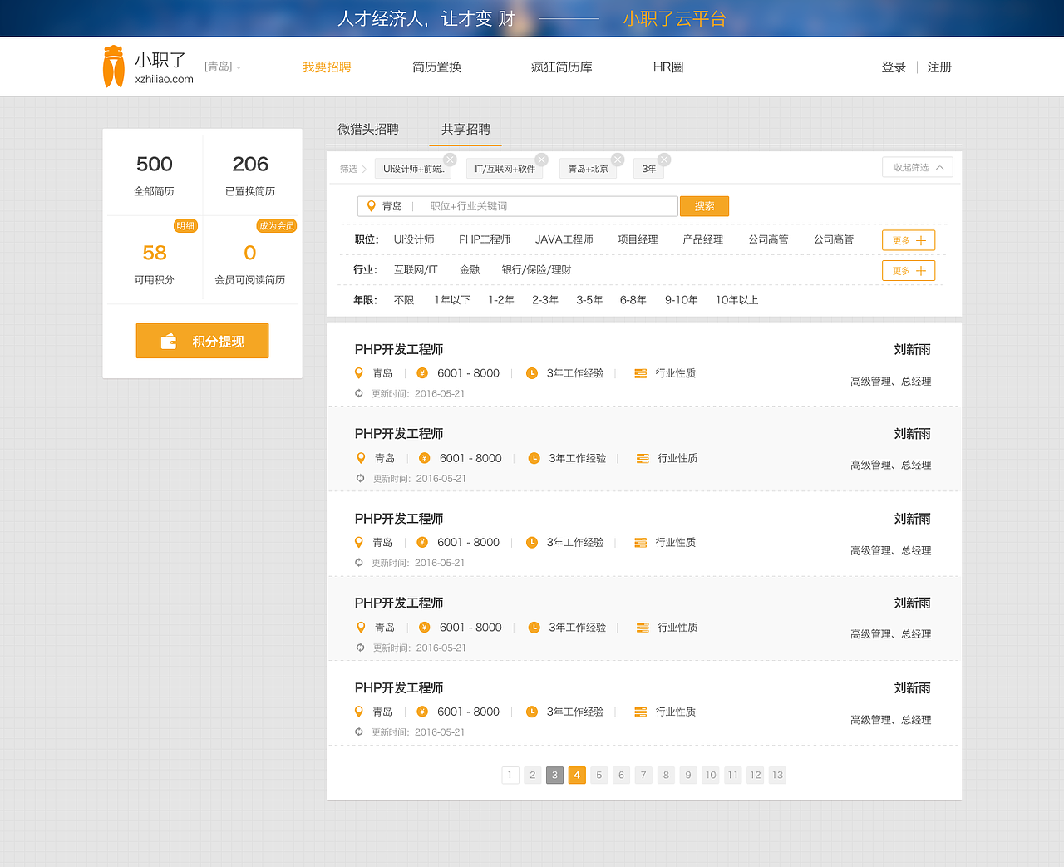This screenshot has height=867, width=1064.
Task: Expand more 职位 options
Action: point(909,240)
